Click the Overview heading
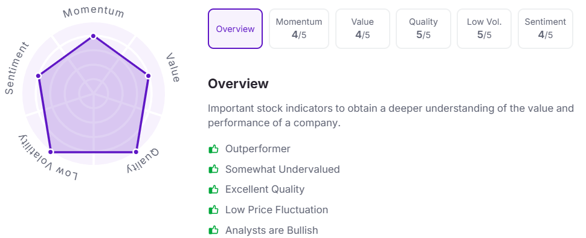The width and height of the screenshot is (586, 238). [238, 84]
